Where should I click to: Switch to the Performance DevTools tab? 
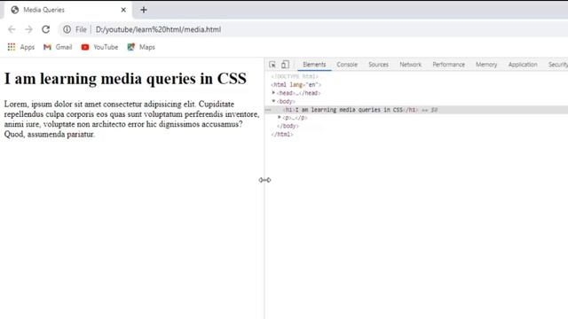pos(448,65)
